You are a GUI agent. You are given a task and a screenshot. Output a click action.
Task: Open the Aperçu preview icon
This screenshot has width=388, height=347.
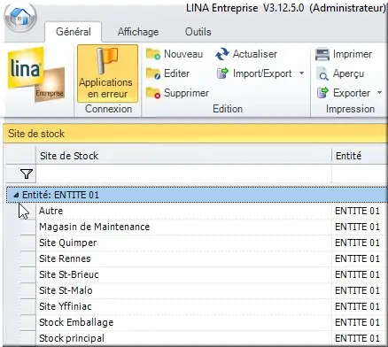click(322, 73)
